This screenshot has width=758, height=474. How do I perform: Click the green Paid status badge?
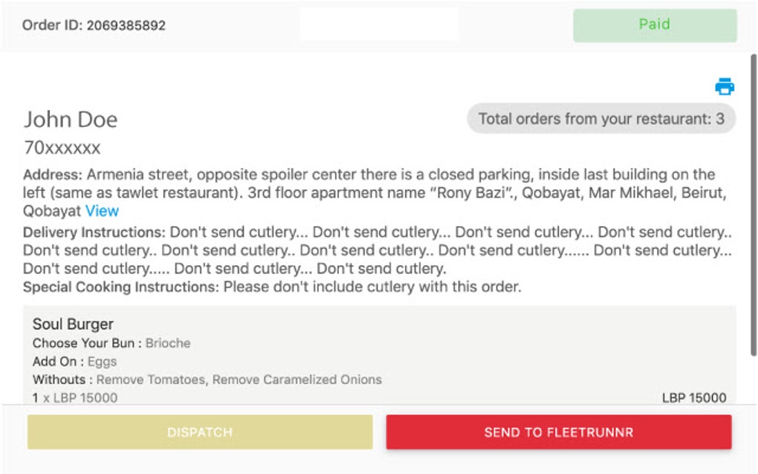click(654, 25)
